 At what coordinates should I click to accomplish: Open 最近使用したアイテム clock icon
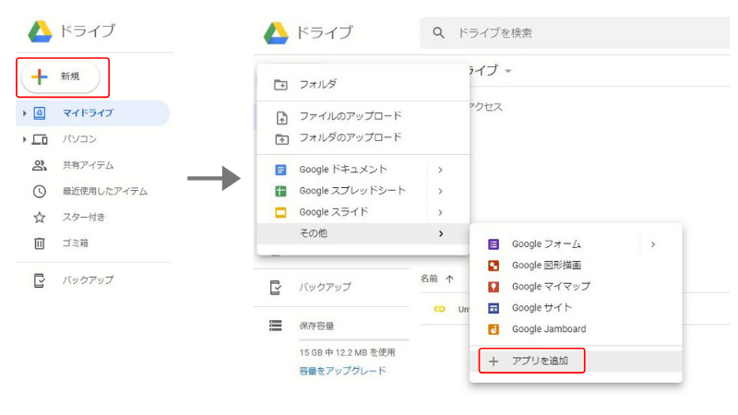click(40, 191)
